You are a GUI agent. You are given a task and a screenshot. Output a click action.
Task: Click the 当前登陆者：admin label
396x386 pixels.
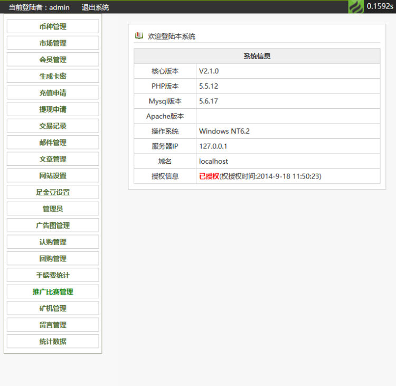coord(39,7)
